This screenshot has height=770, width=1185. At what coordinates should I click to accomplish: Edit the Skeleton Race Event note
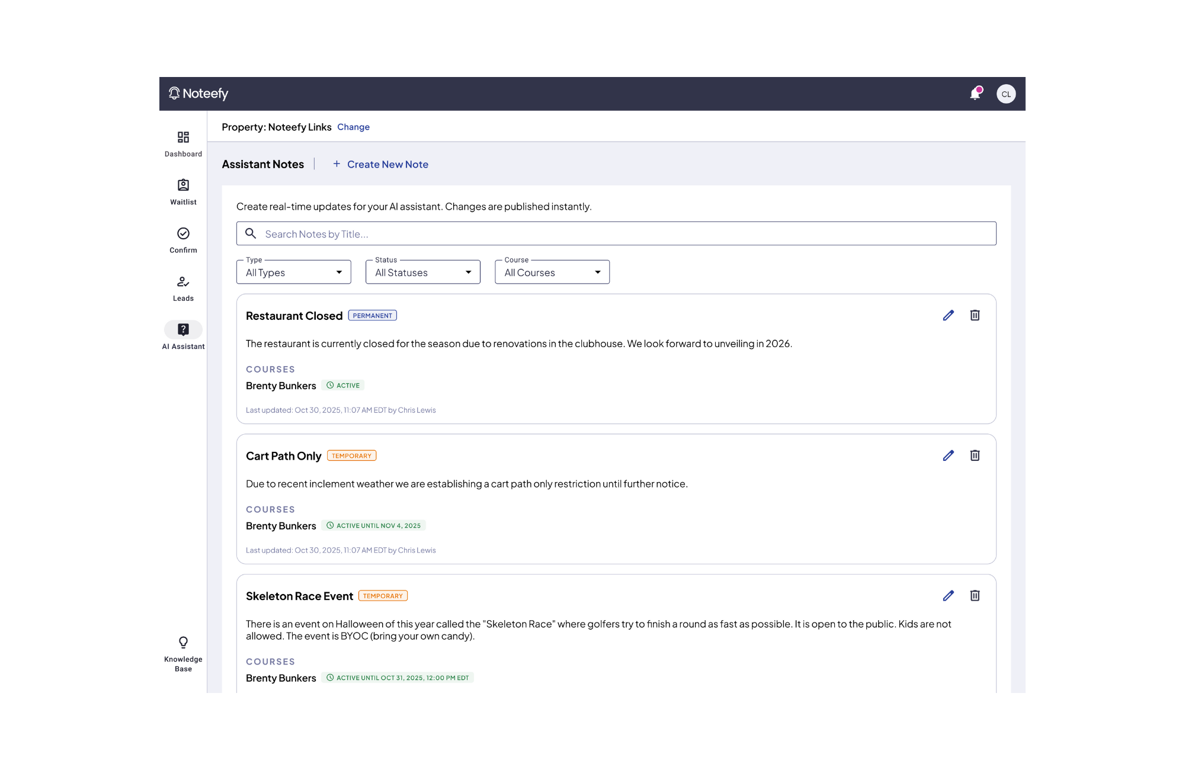tap(948, 596)
